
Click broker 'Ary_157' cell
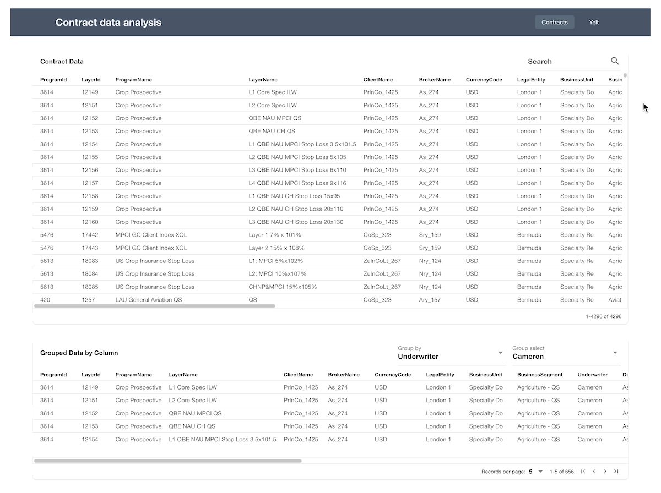pyautogui.click(x=430, y=300)
